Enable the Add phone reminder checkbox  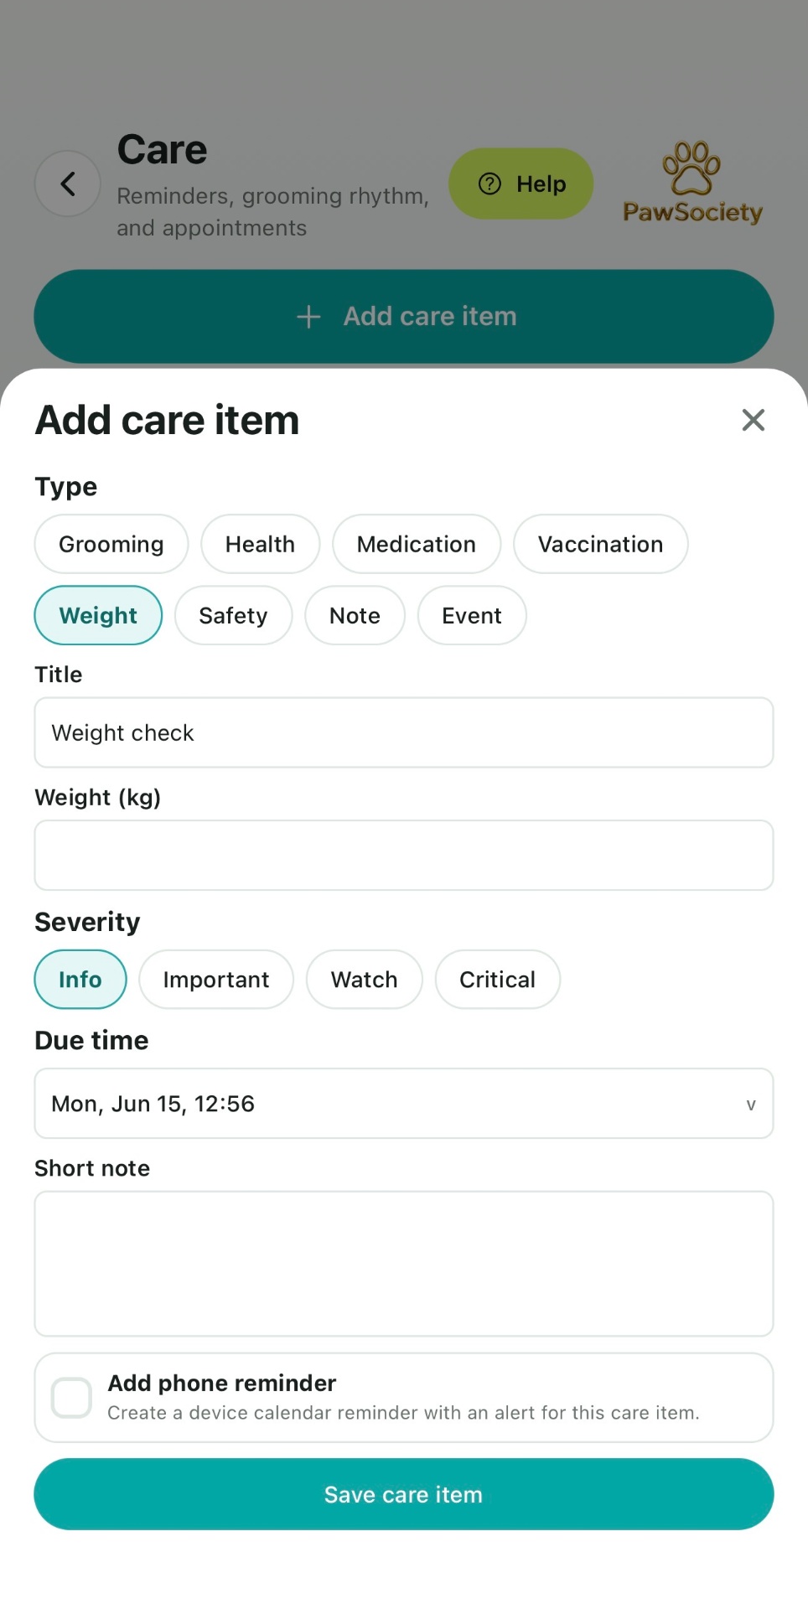[x=71, y=1397]
